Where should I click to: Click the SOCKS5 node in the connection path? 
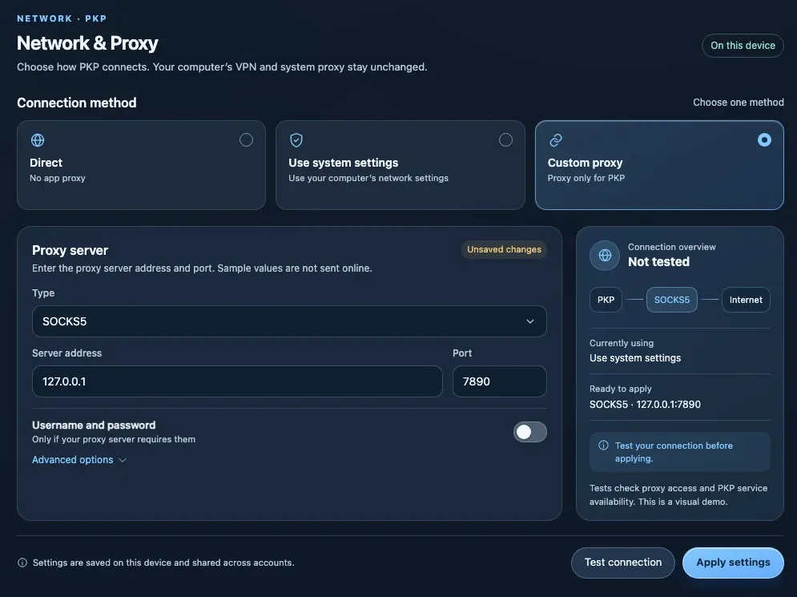click(671, 300)
